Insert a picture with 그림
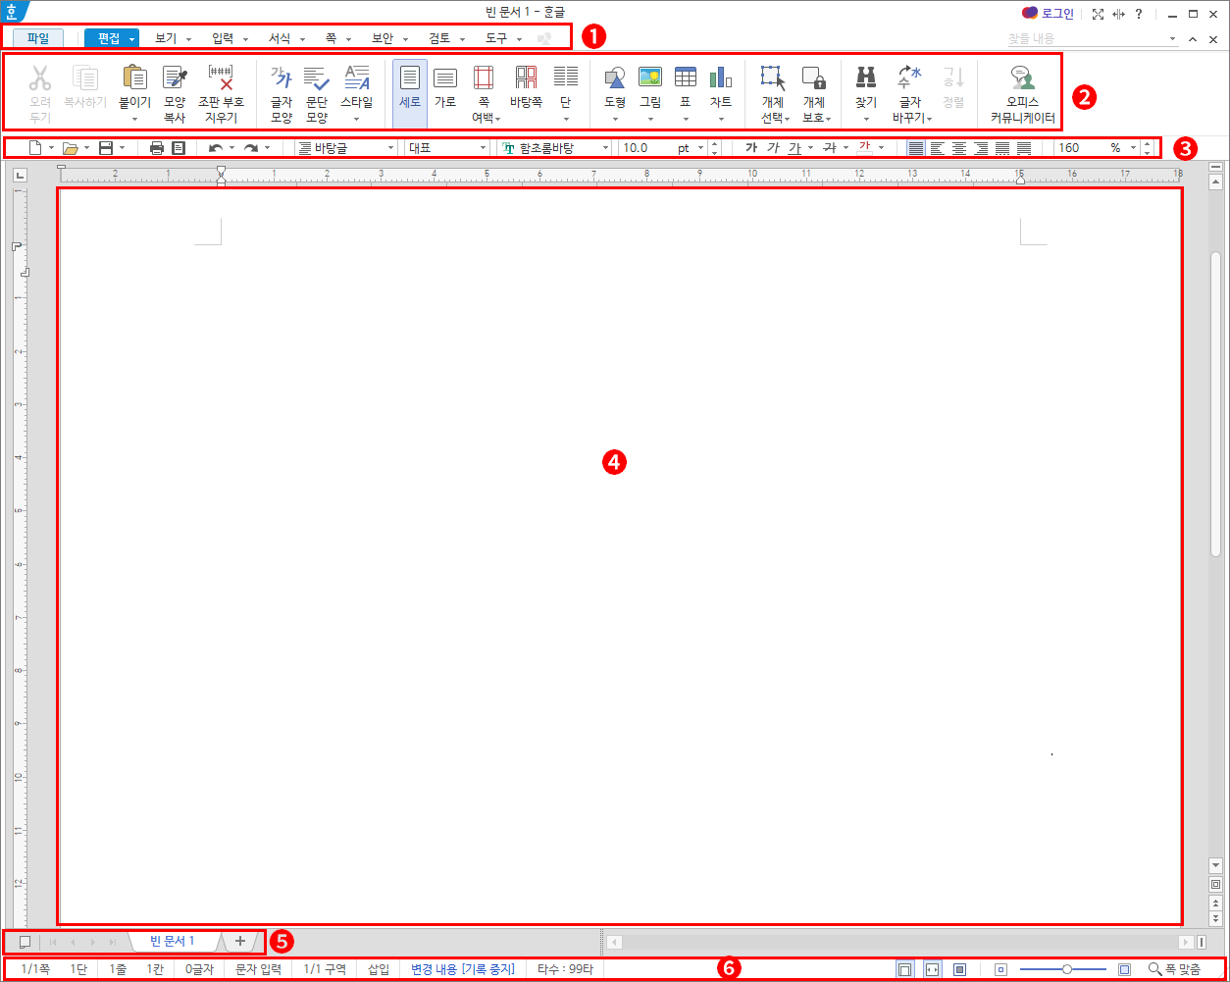This screenshot has height=982, width=1230. [650, 78]
